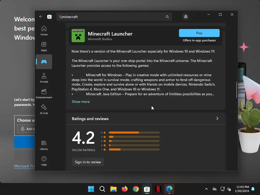Open Help in the sidebar
260x195 pixels.
[x=44, y=161]
